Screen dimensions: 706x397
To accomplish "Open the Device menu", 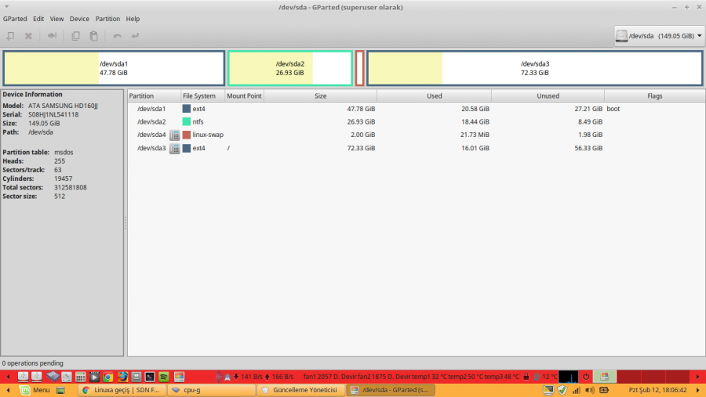I will 79,19.
